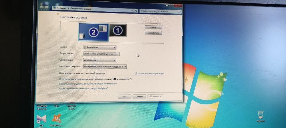The image size is (286, 128).
Task: Open the Корзина recycle bin icon
Action: [261, 117]
